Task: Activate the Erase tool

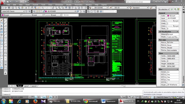Action: pos(2,20)
